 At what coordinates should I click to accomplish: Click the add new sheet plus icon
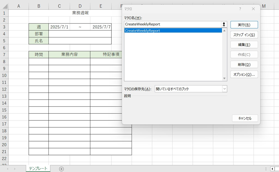[x=61, y=169]
